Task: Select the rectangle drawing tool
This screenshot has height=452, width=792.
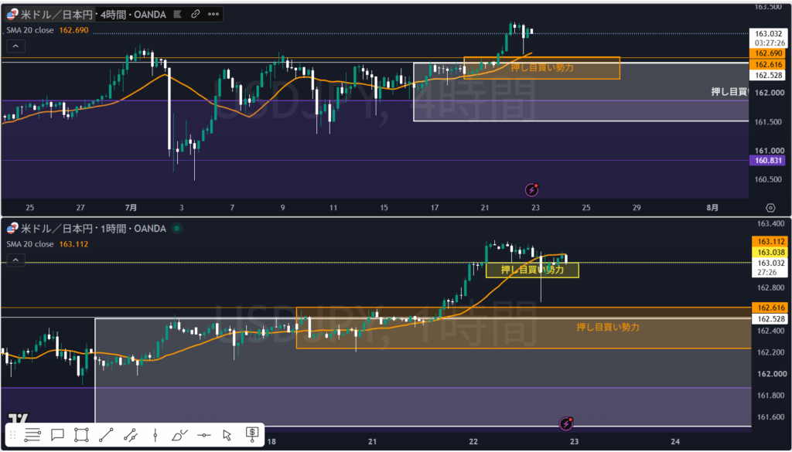Action: coord(81,434)
